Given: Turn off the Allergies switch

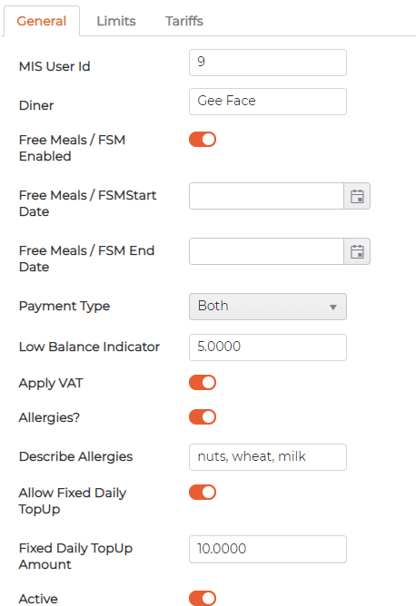Looking at the screenshot, I should 203,417.
